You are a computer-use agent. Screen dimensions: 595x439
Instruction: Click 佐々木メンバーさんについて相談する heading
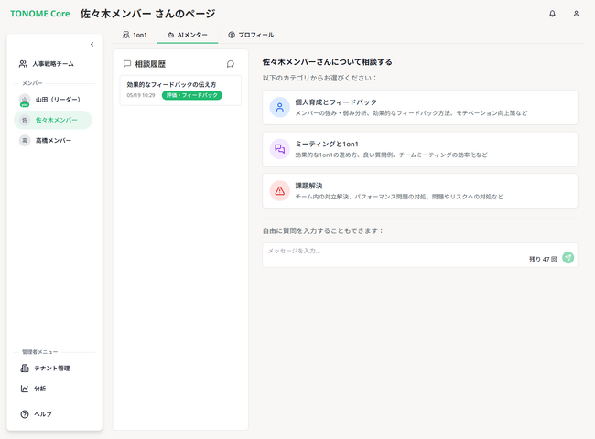[327, 62]
